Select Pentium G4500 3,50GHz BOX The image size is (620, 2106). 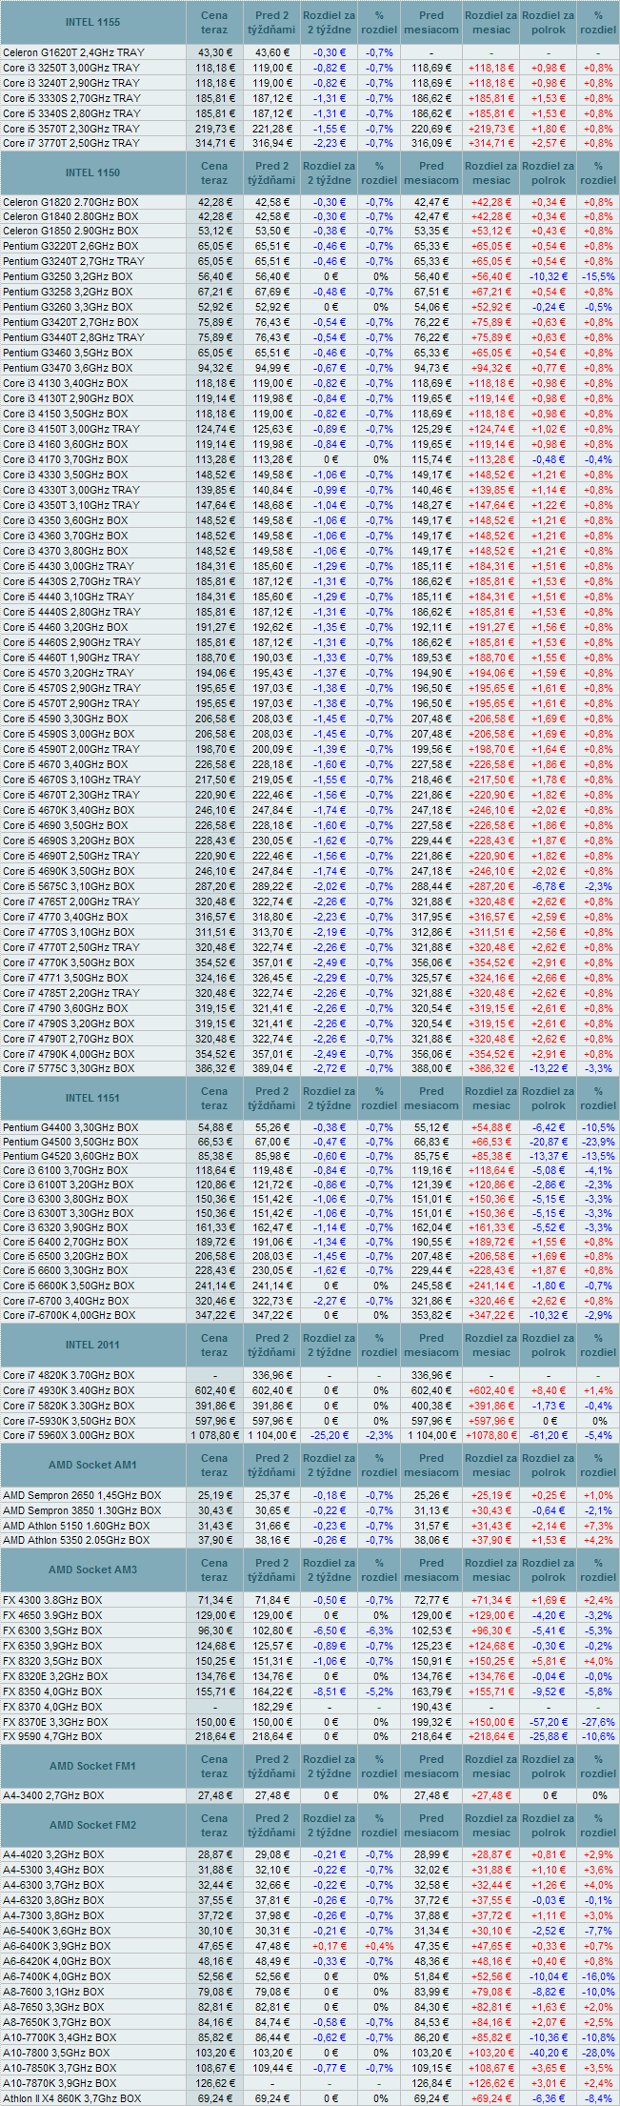click(x=70, y=1142)
